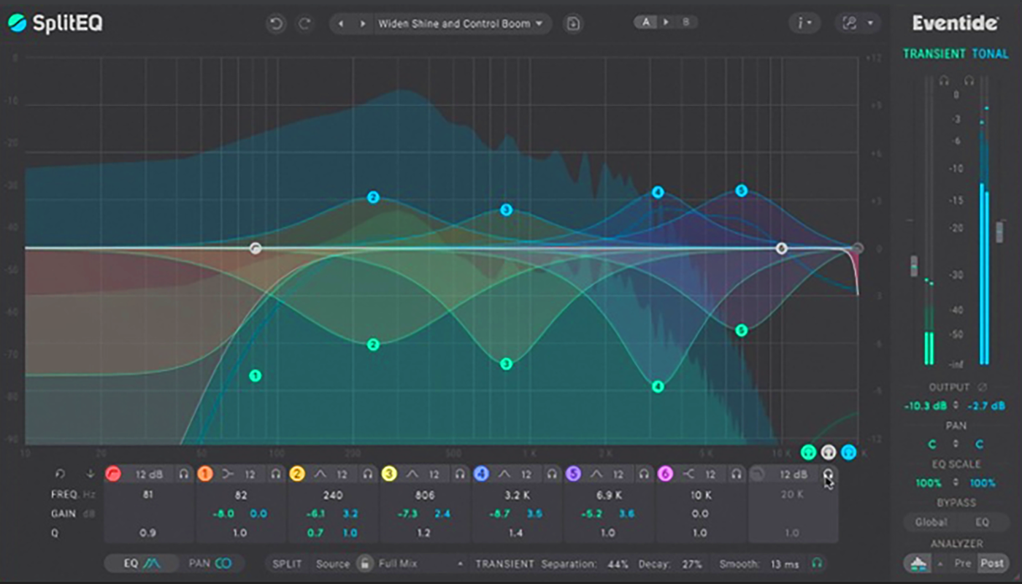Click the pan link stepper arrows
Screen dimensions: 1022x584
[956, 444]
